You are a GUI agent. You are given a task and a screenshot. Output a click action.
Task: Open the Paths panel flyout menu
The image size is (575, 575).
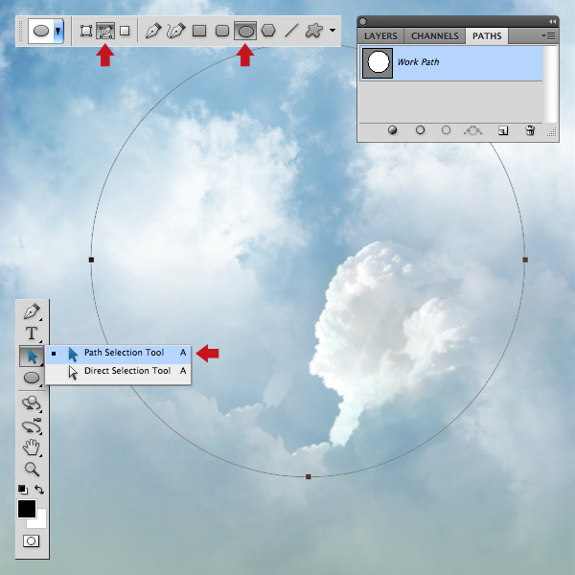point(548,36)
